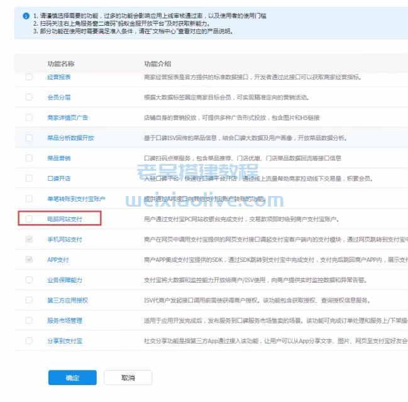
Task: Click the description starting 商户在网页中调用支付宝
Action: pos(276,239)
